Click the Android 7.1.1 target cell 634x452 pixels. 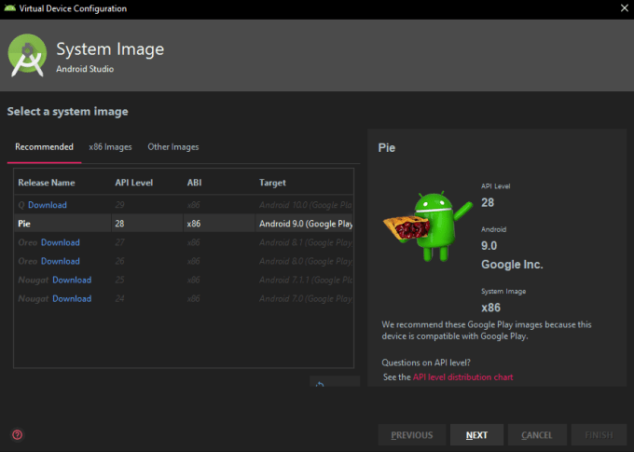(305, 280)
